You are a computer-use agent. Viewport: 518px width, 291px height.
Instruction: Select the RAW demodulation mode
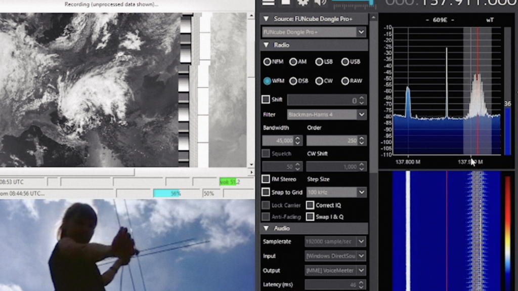(x=345, y=81)
